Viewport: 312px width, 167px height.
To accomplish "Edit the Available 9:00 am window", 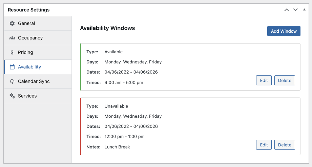I will (264, 80).
